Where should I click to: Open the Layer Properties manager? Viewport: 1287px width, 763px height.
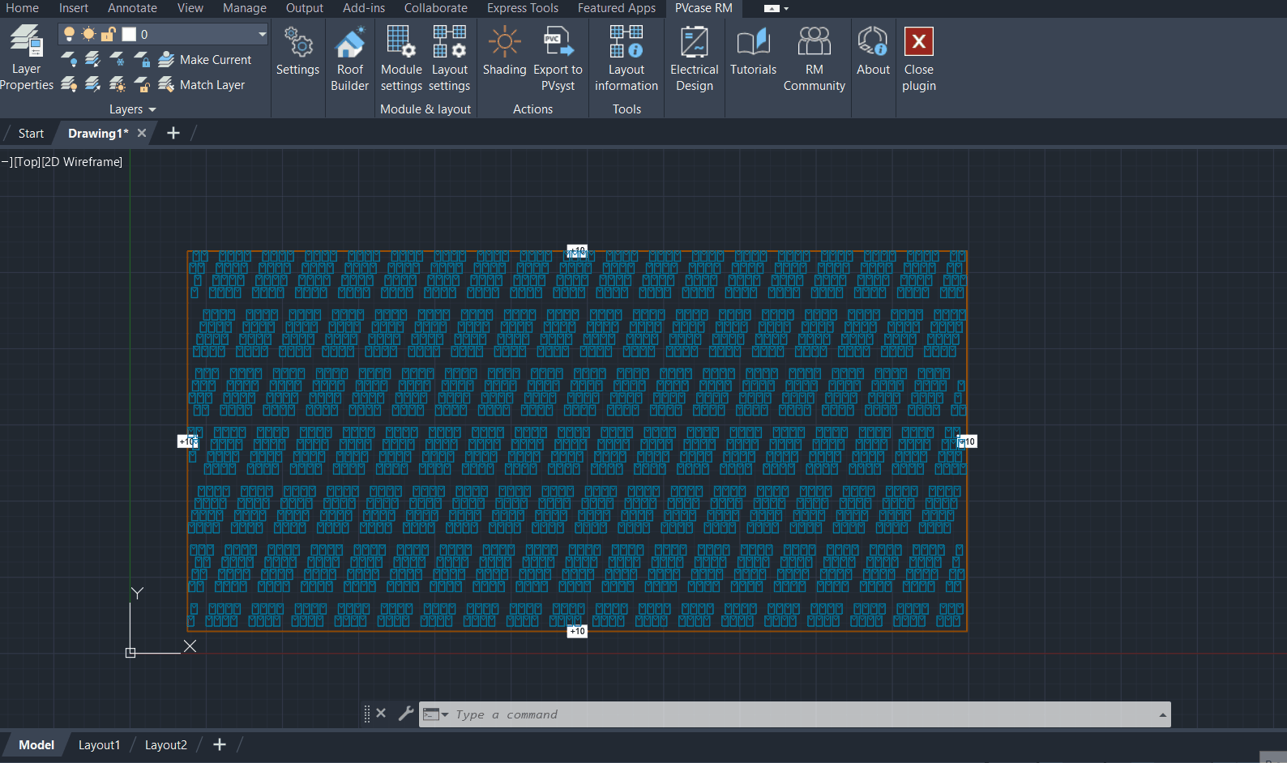(x=26, y=58)
